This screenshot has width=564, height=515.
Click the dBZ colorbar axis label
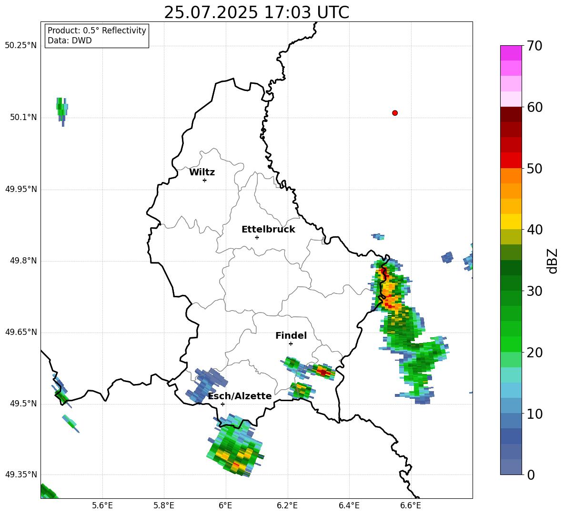pyautogui.click(x=553, y=261)
